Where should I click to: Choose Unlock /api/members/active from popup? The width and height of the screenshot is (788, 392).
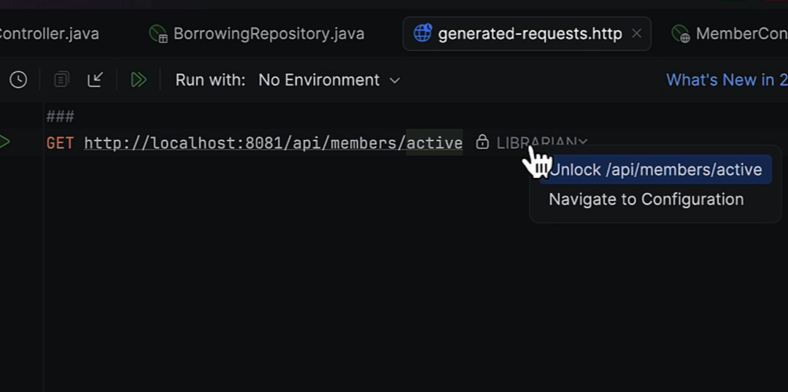[x=655, y=170]
